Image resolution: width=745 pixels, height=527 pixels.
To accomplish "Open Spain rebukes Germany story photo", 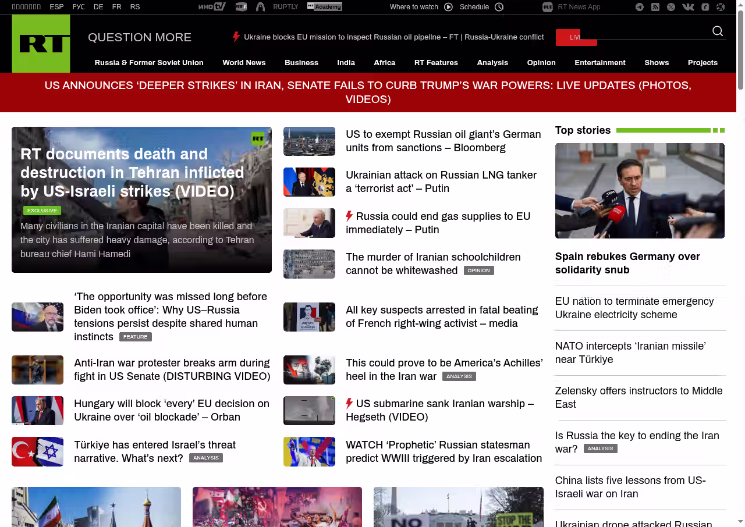I will (x=640, y=191).
